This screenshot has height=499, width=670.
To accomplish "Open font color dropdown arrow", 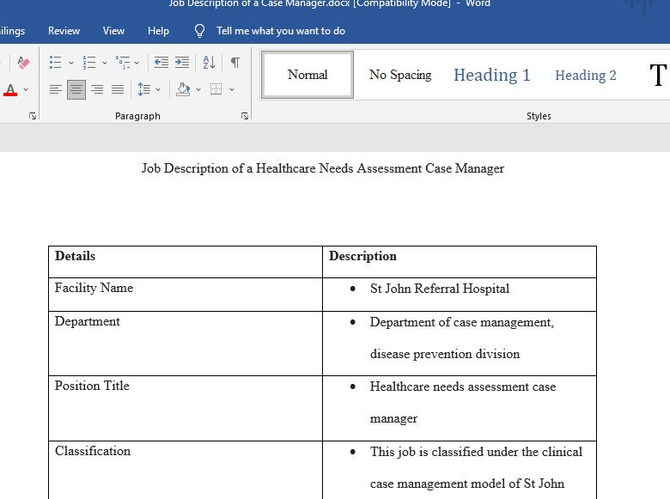I will [x=26, y=89].
